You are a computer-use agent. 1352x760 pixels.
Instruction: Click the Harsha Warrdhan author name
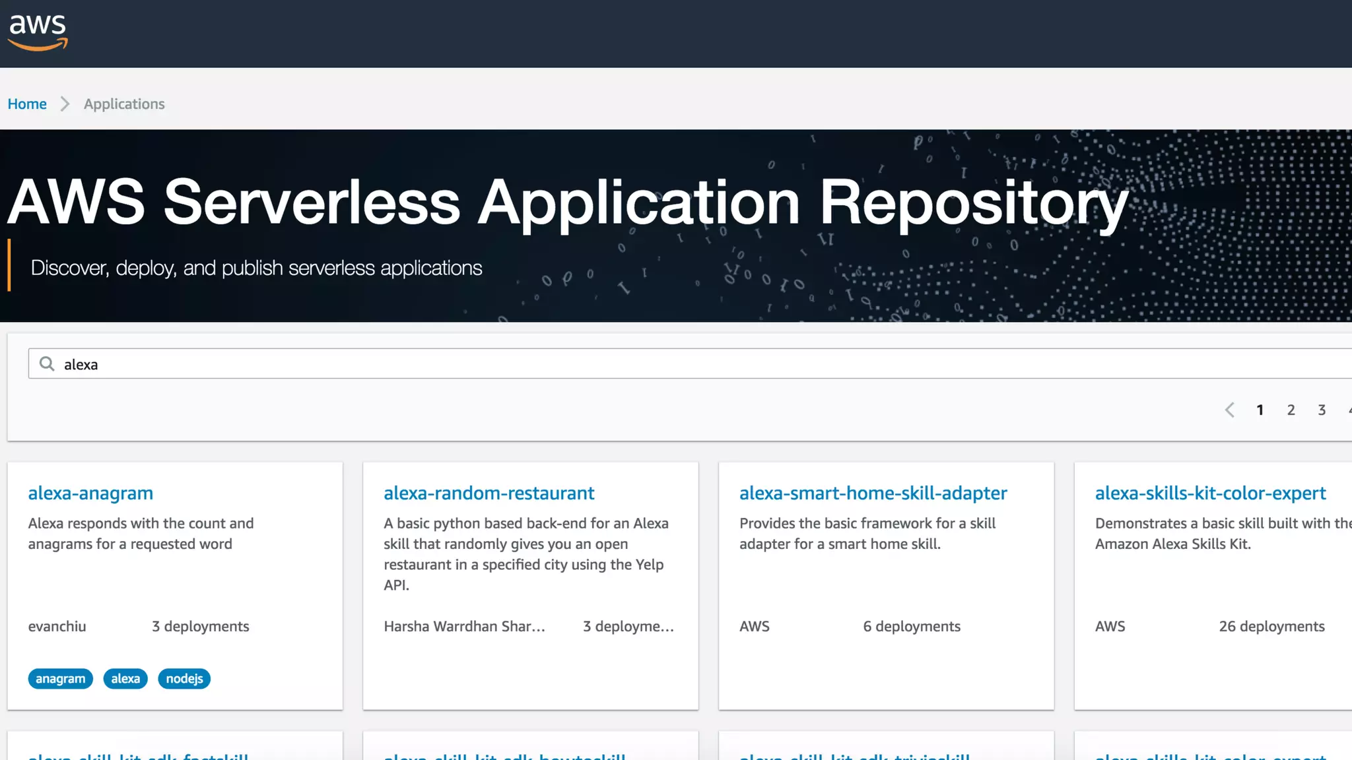coord(464,626)
